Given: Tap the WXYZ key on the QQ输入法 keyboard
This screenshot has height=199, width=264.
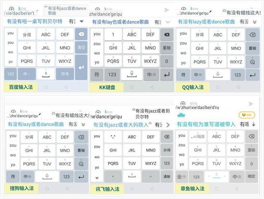Looking at the screenshot, I should [x=236, y=62].
